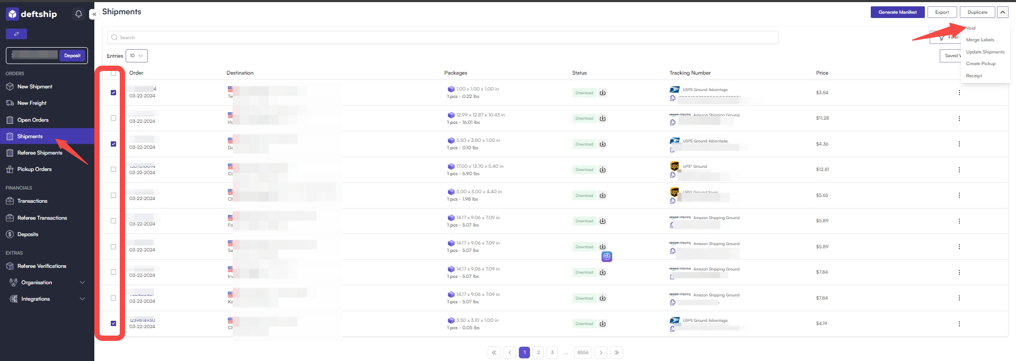Click the Deposit button
The width and height of the screenshot is (1016, 361).
(72, 56)
